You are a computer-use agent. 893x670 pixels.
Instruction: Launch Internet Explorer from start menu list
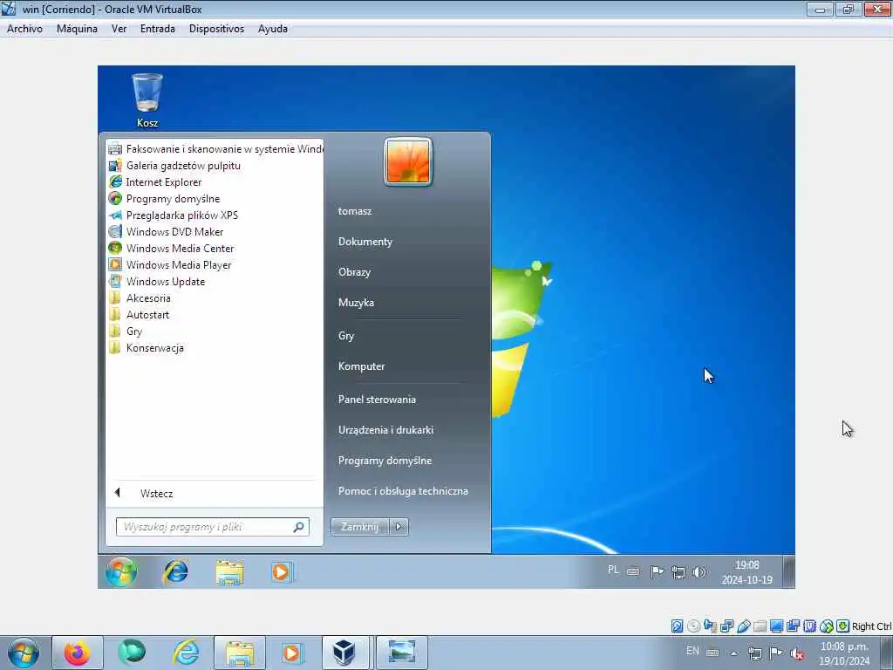point(155,182)
